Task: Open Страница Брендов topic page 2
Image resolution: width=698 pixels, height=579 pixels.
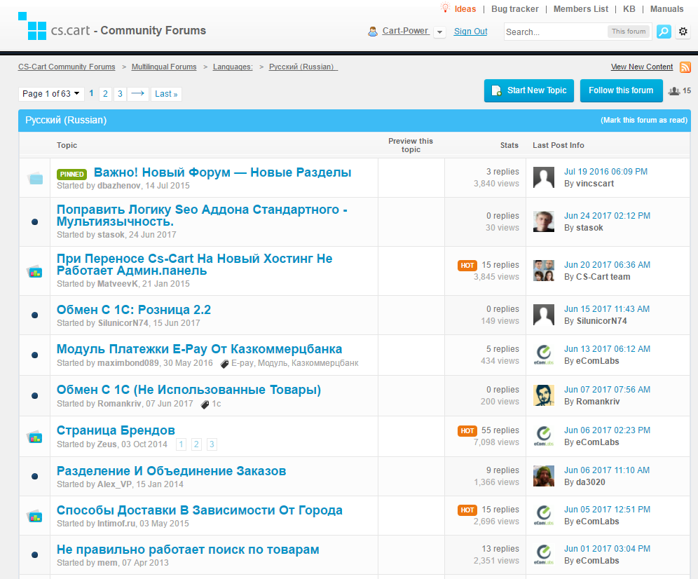Action: coord(196,444)
